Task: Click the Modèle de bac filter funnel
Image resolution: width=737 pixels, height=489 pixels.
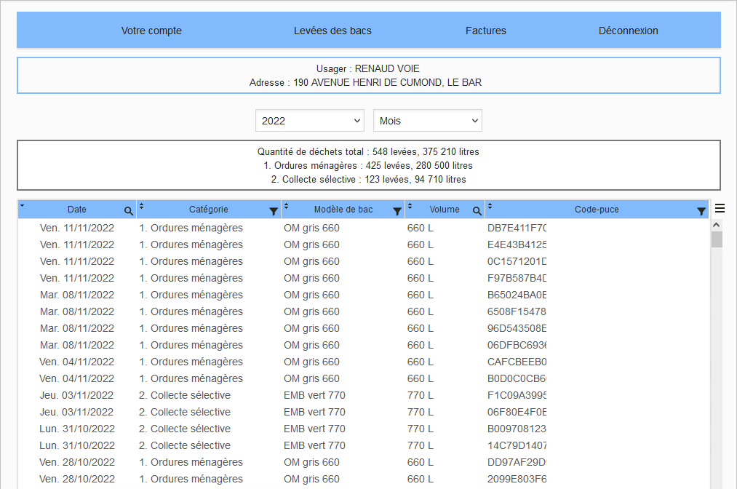Action: pos(397,211)
